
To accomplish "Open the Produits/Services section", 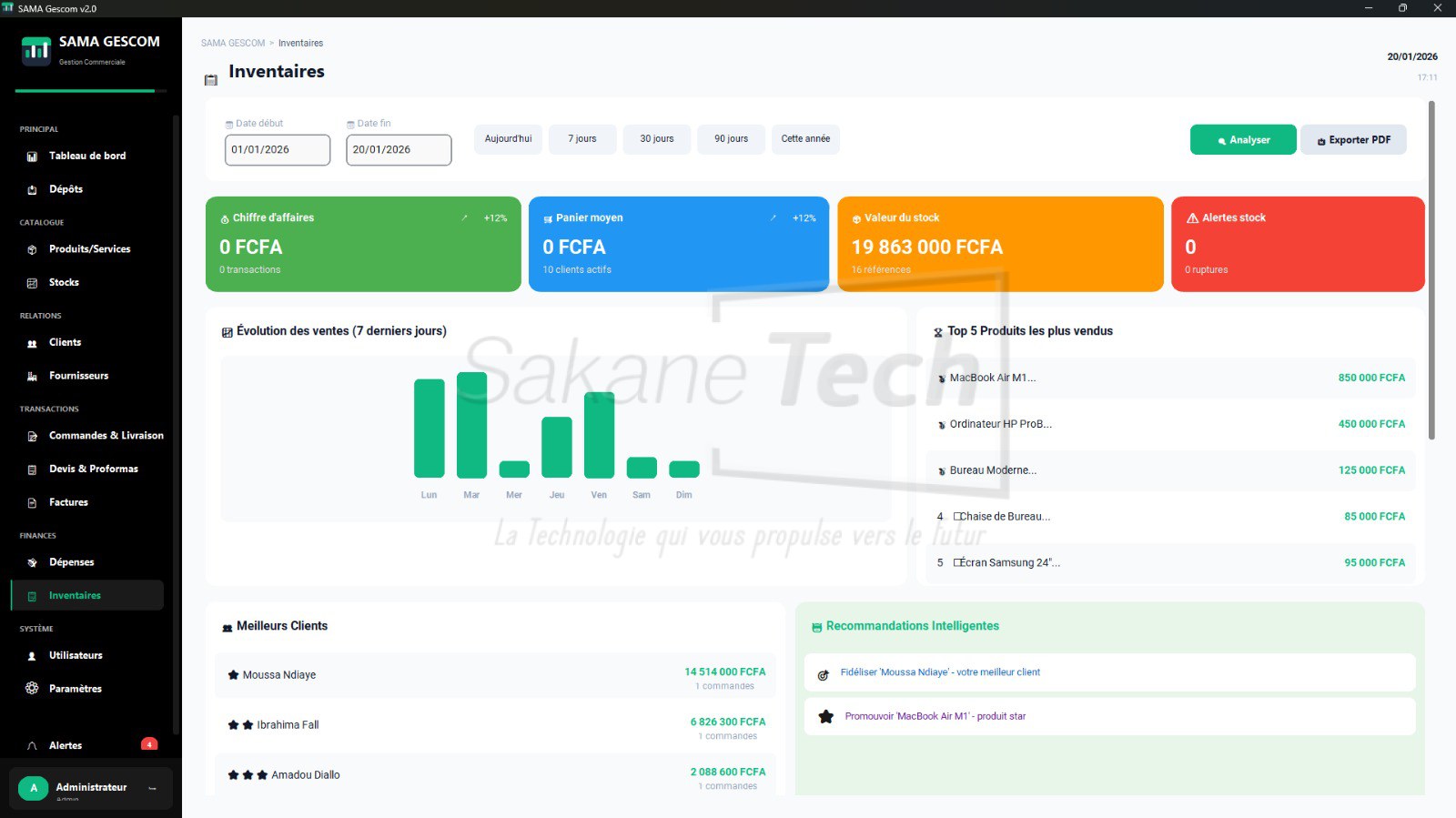I will tap(89, 249).
